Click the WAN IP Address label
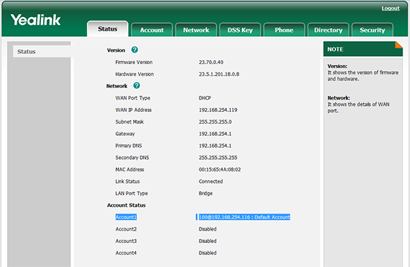Viewport: 410px width, 267px height. pos(133,110)
